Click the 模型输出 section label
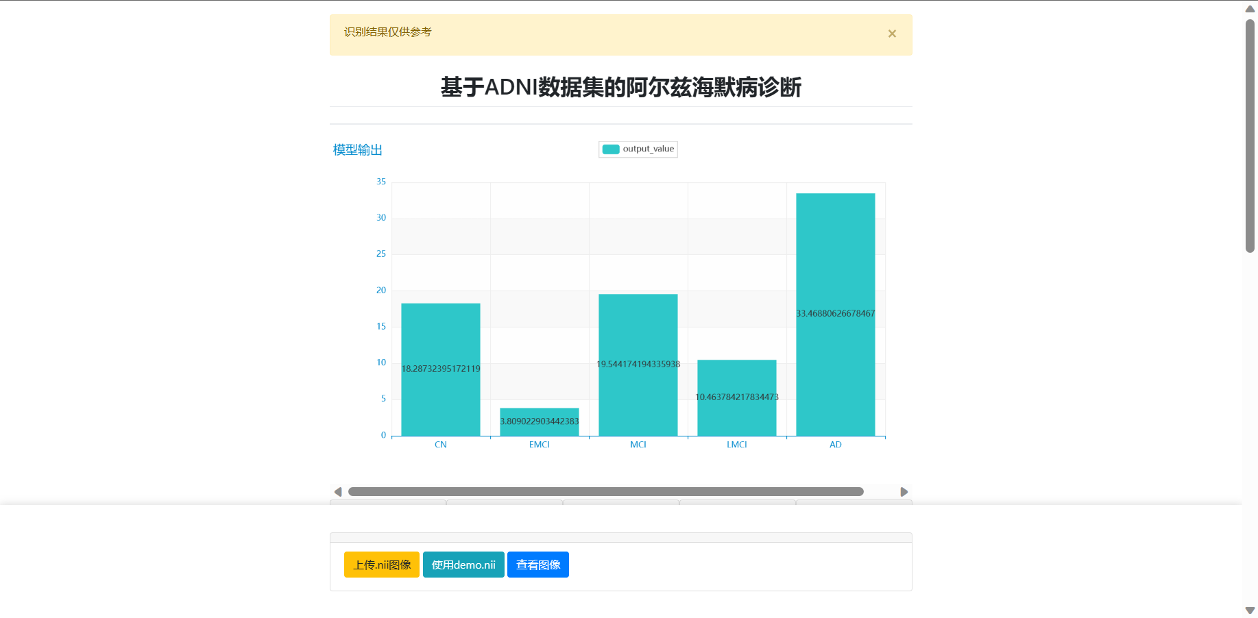1258x618 pixels. click(x=356, y=149)
